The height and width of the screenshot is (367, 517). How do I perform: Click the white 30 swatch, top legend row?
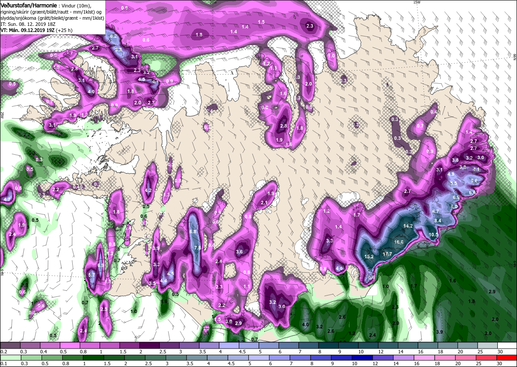point(507,345)
